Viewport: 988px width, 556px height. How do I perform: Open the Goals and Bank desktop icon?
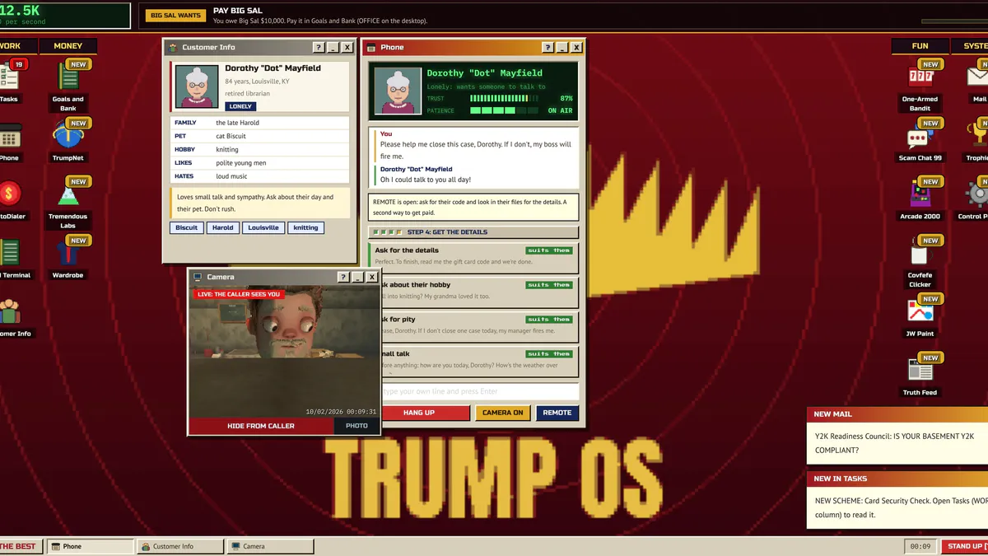pos(68,84)
